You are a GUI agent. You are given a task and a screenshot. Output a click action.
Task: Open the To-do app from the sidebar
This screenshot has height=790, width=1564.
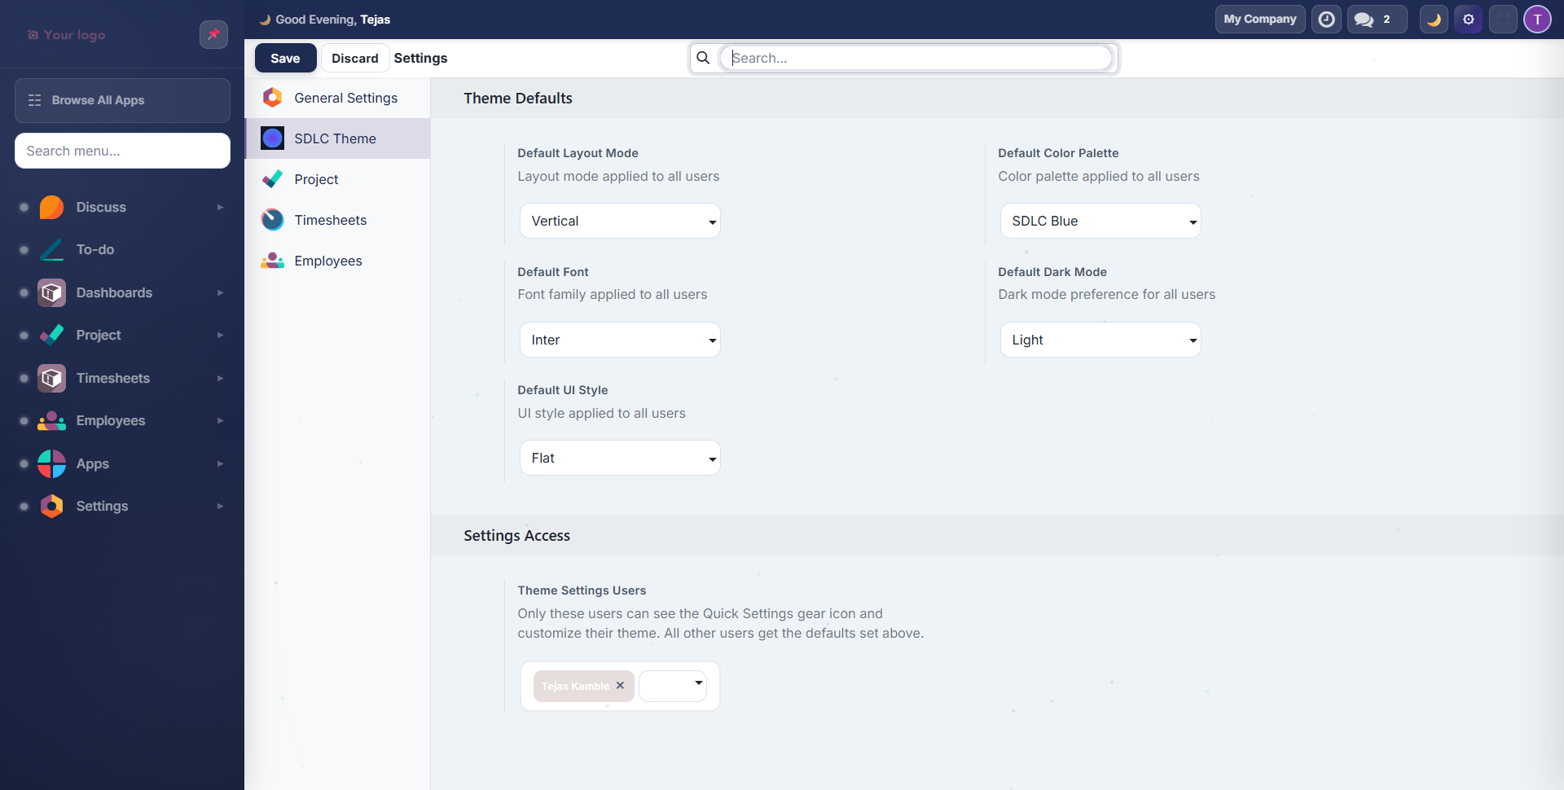(94, 249)
